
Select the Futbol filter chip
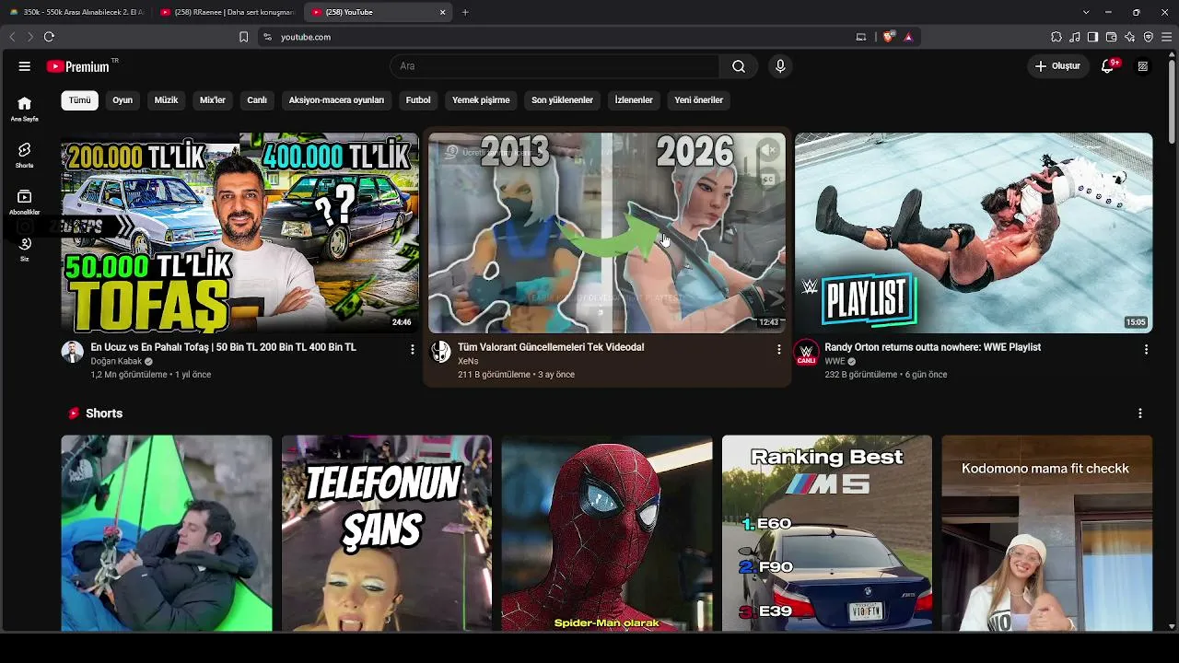tap(418, 100)
